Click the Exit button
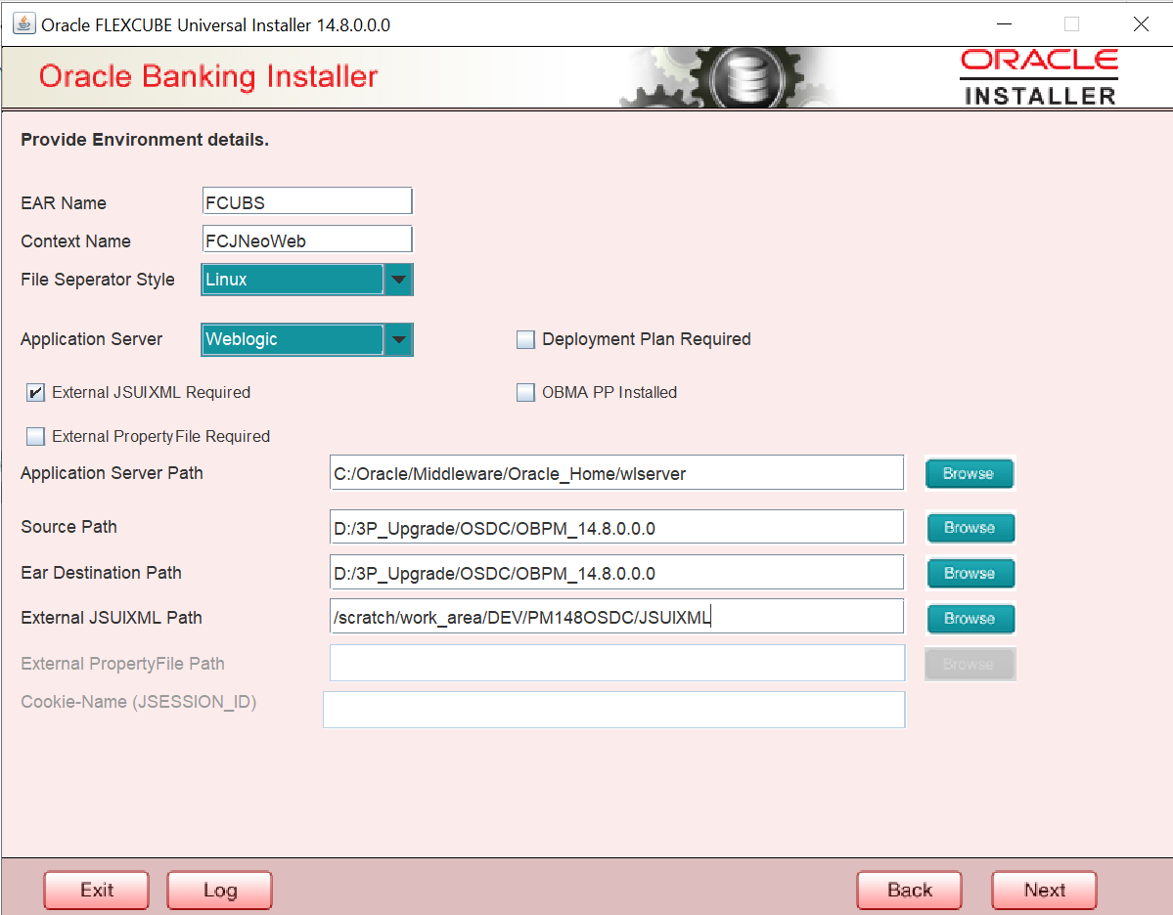The height and width of the screenshot is (915, 1173). click(97, 891)
